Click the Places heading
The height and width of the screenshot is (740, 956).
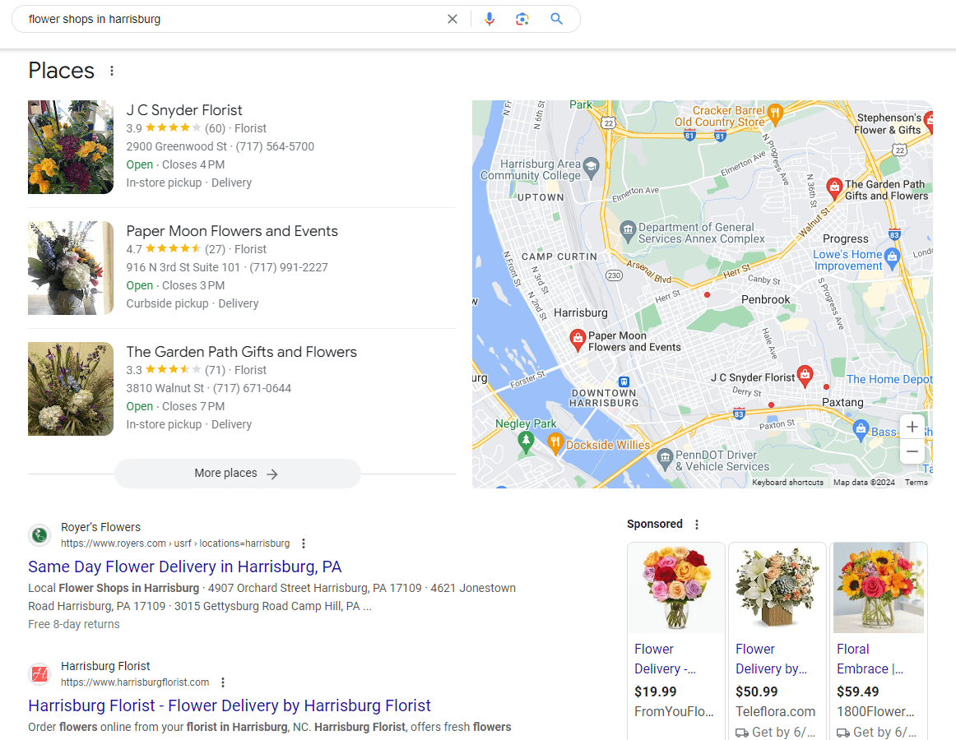click(x=62, y=71)
